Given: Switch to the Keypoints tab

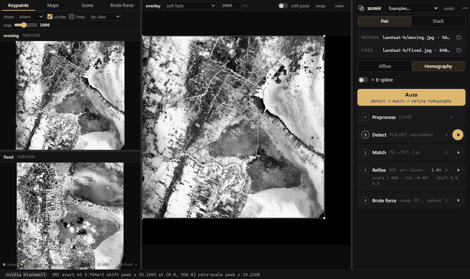Looking at the screenshot, I should coord(18,5).
